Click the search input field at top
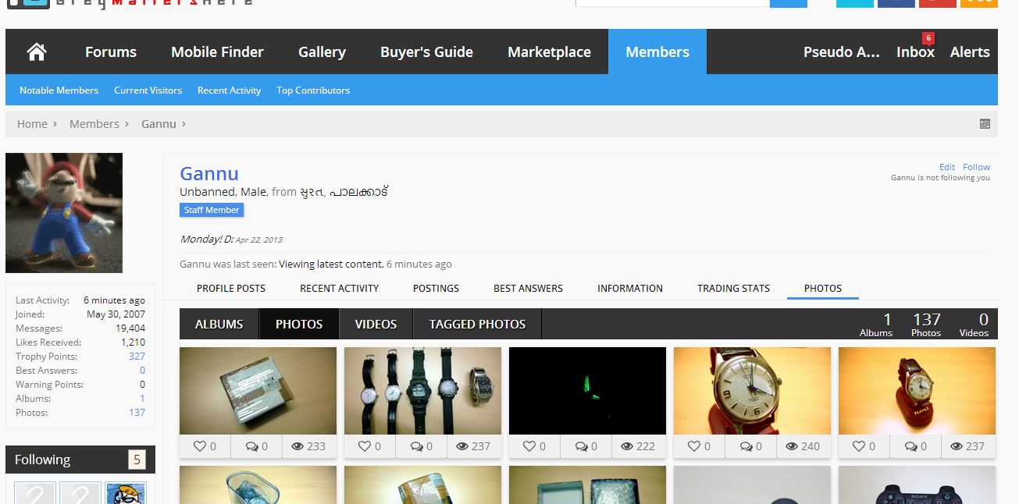Image resolution: width=1019 pixels, height=504 pixels. 672,3
